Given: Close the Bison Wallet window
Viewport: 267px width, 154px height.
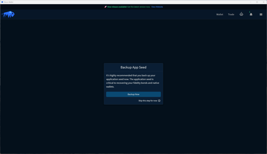Looking at the screenshot, I should pyautogui.click(x=264, y=2).
